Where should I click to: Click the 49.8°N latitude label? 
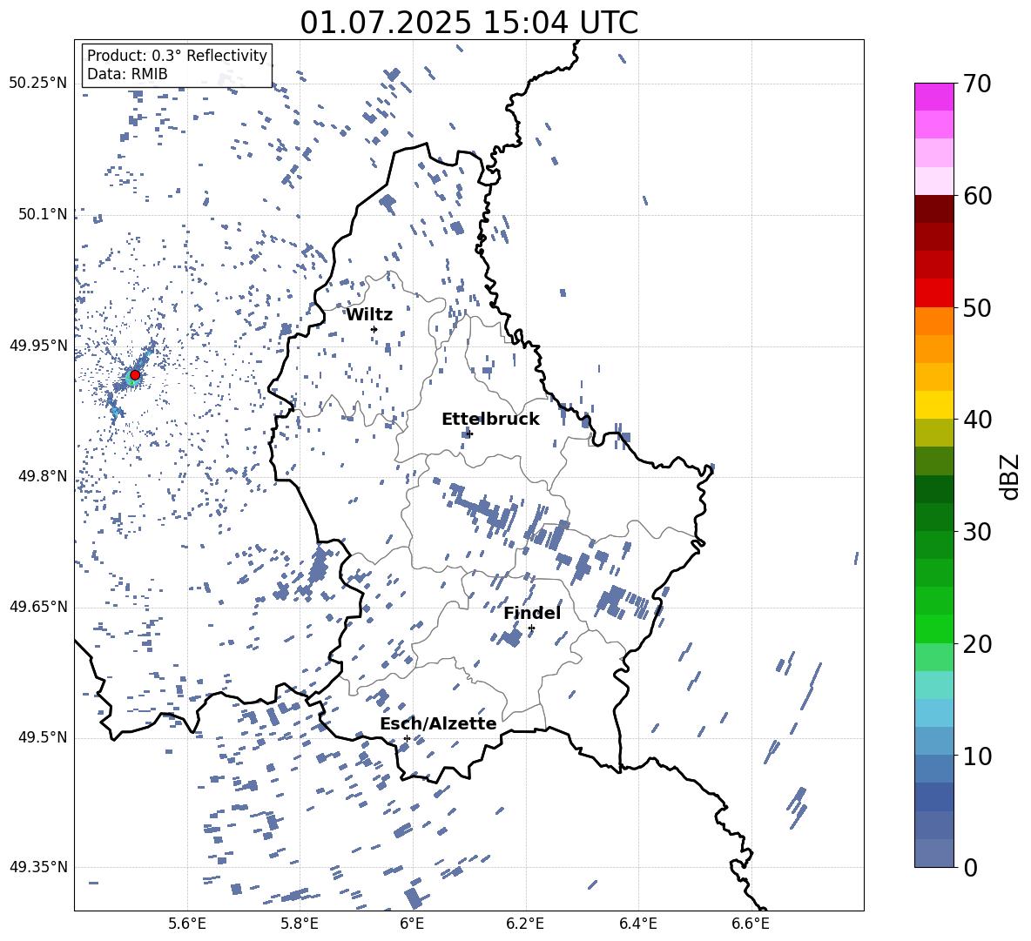(43, 476)
